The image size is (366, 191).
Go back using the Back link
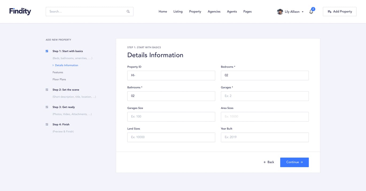[268, 162]
